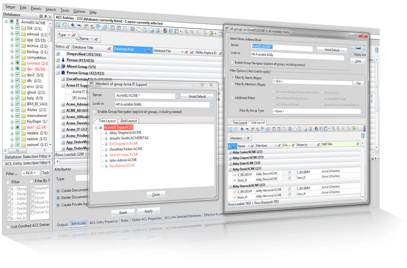Click the first magnifier zoom icon in ACL Entries toolbar
407x268 pixels.
click(x=186, y=32)
